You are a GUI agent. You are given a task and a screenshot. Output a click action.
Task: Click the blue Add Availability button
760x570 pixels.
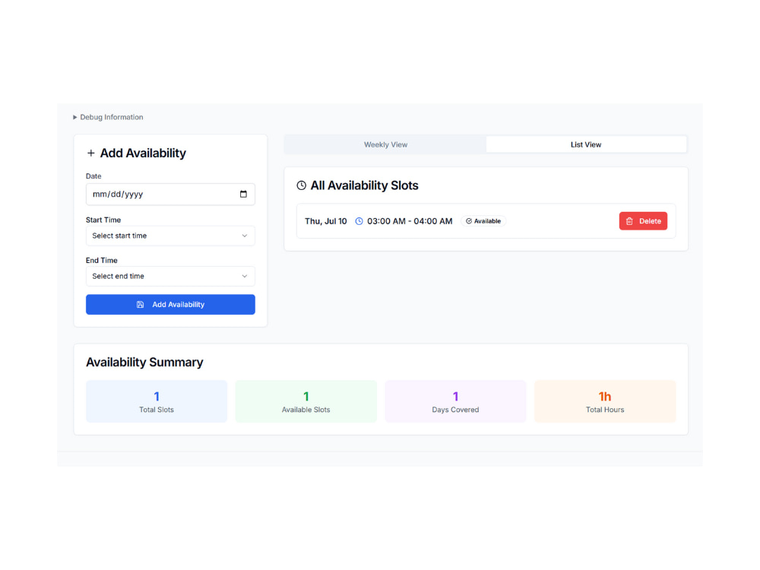tap(170, 305)
